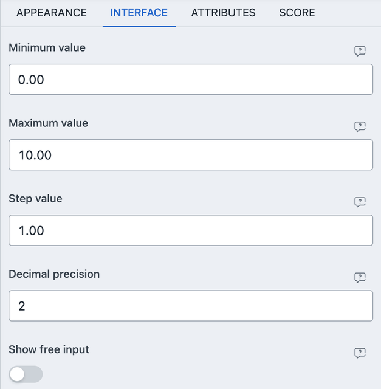Click the Maximum value label text
Viewport: 381px width, 389px height.
(49, 123)
